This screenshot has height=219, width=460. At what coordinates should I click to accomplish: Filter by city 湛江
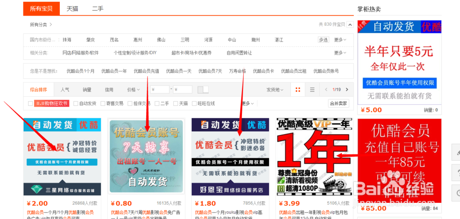pos(279,40)
